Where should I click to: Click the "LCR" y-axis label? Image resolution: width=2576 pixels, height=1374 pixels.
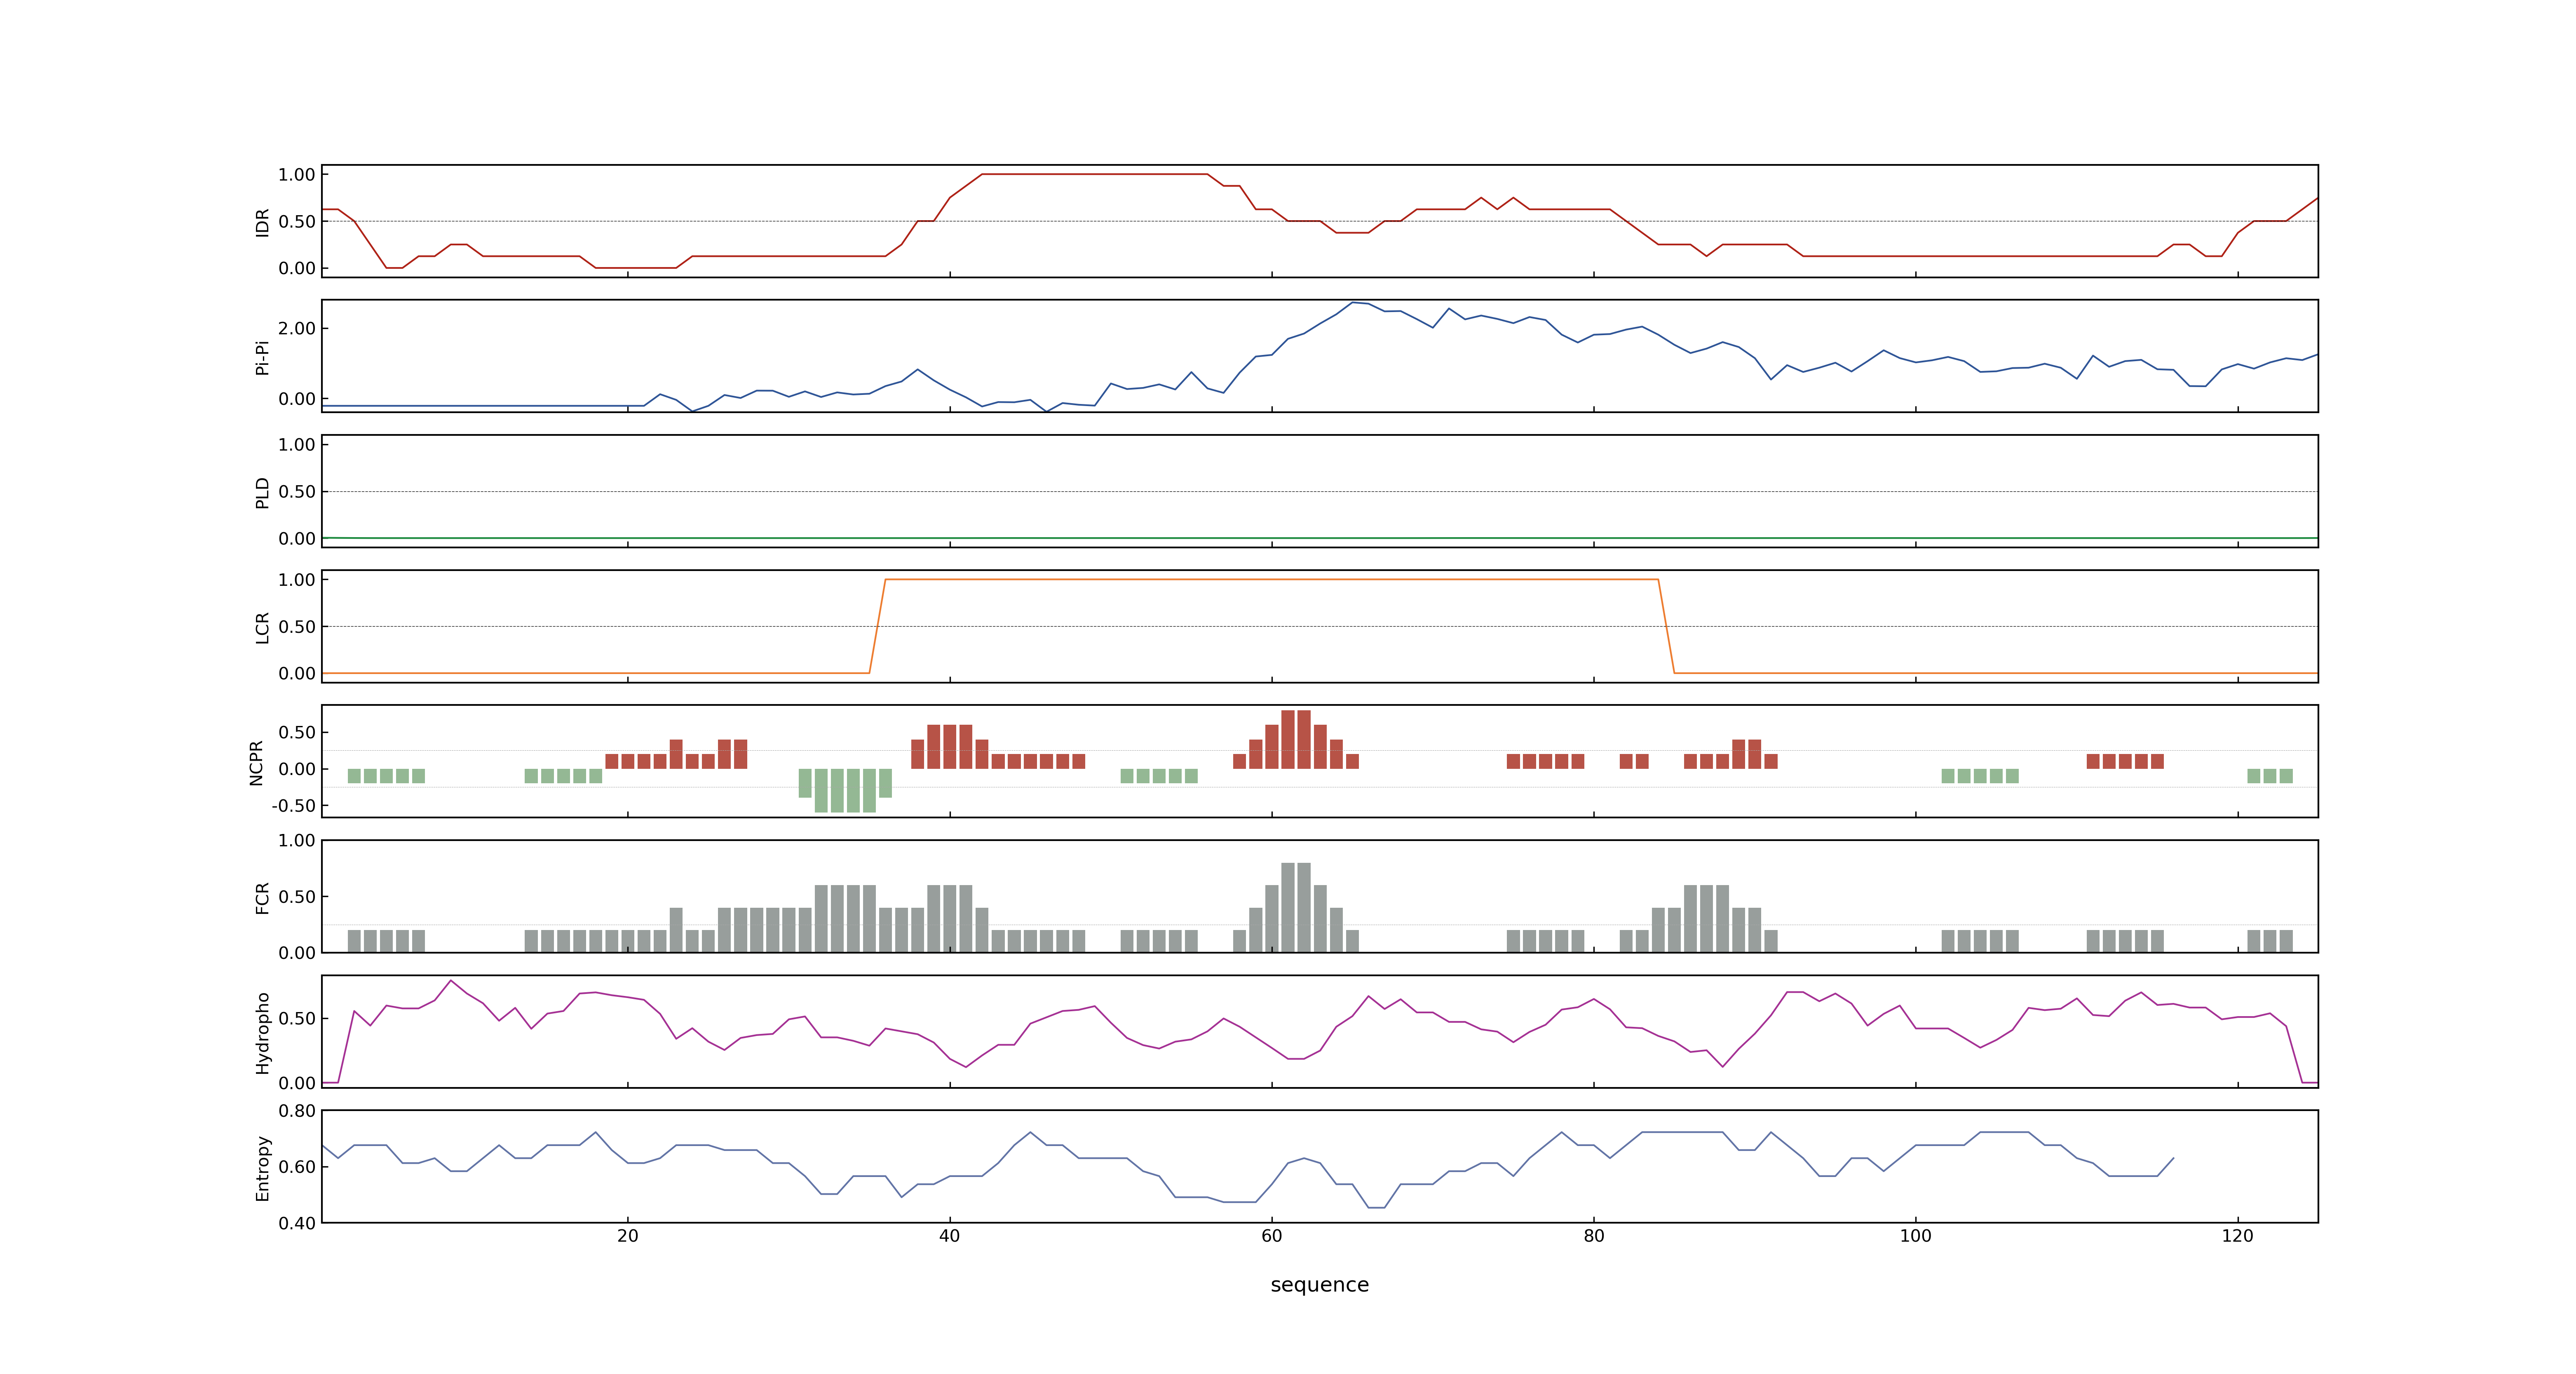(262, 627)
